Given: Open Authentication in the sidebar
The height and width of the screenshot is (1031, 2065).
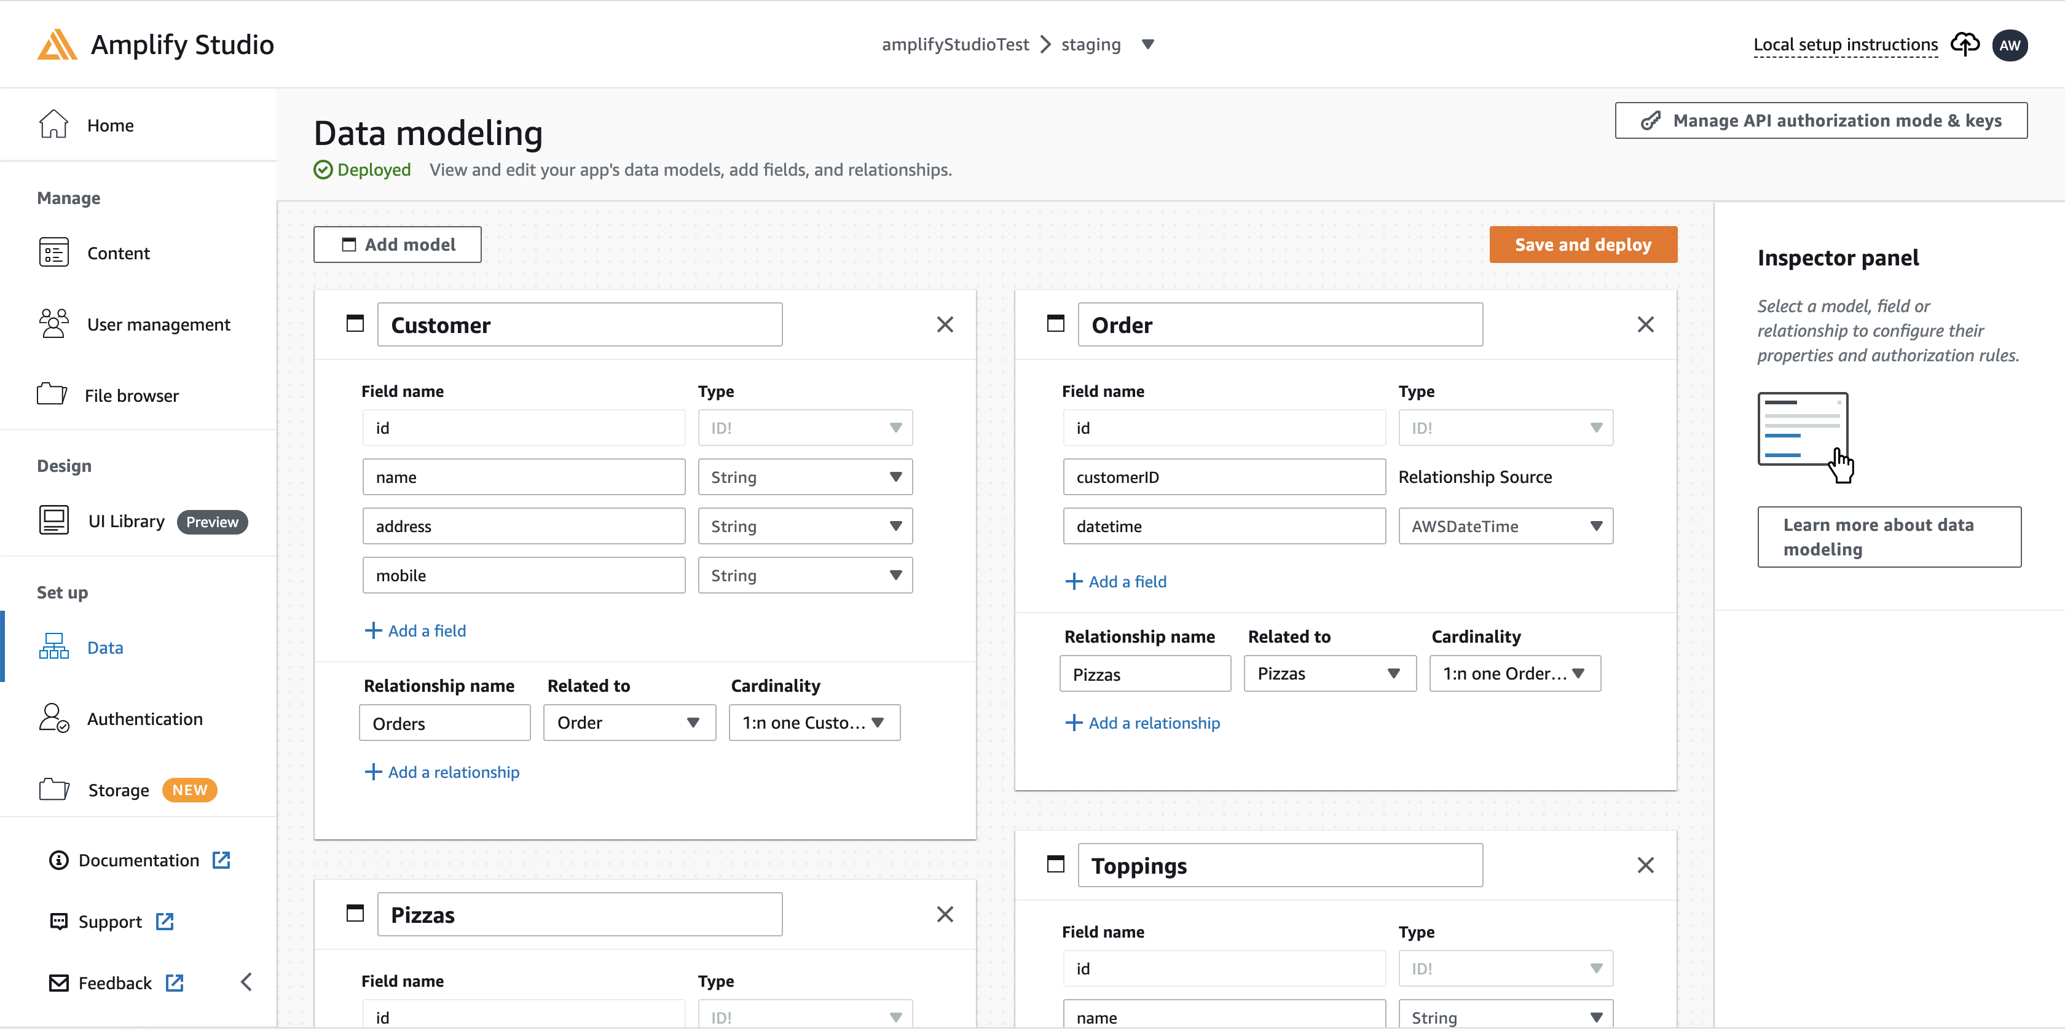Looking at the screenshot, I should (x=145, y=719).
